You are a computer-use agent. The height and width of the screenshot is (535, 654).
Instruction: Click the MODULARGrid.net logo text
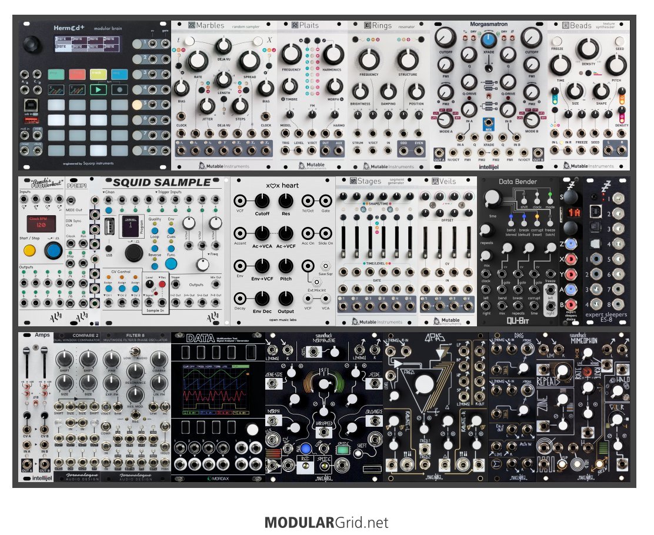(x=326, y=523)
